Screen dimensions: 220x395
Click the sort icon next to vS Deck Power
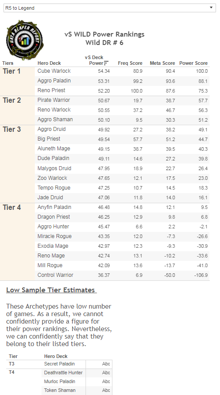[x=106, y=63]
